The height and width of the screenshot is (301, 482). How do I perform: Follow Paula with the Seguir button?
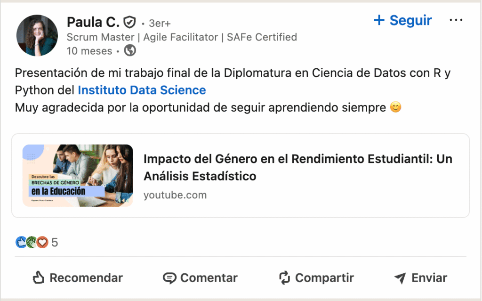(x=402, y=20)
